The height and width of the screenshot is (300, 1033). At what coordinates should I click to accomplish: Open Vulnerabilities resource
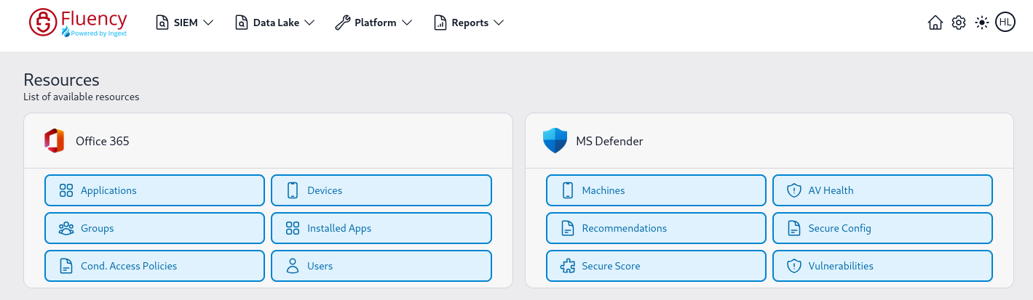[x=882, y=266]
